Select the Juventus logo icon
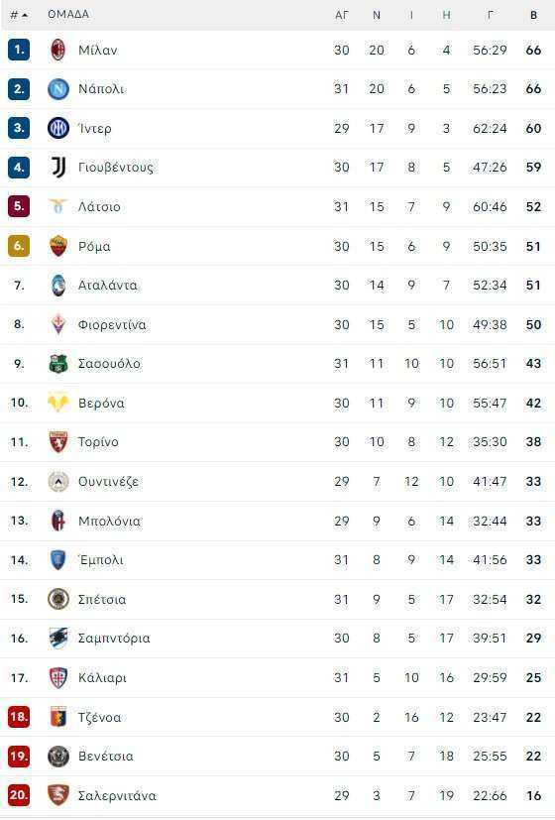Image resolution: width=555 pixels, height=820 pixels. click(58, 168)
